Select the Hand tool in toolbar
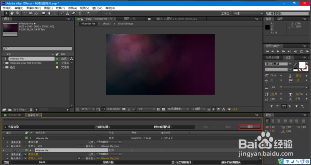 tap(12, 13)
